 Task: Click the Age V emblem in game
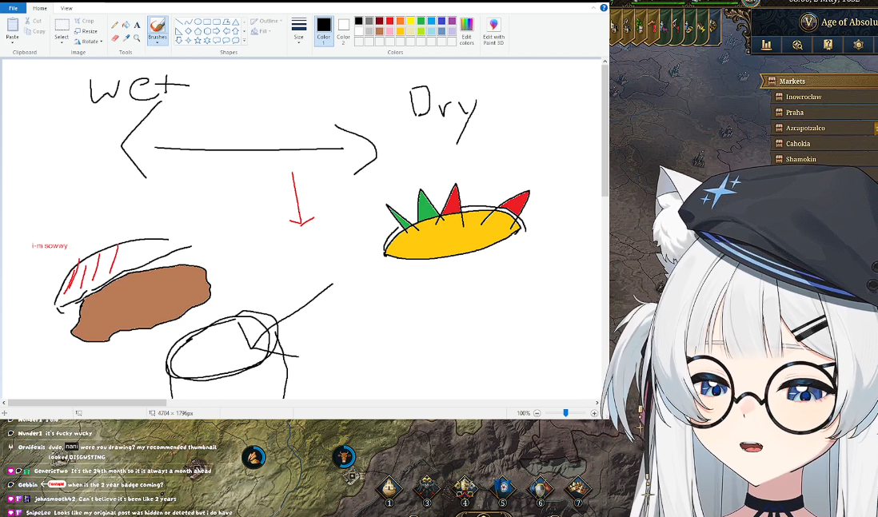coord(808,22)
